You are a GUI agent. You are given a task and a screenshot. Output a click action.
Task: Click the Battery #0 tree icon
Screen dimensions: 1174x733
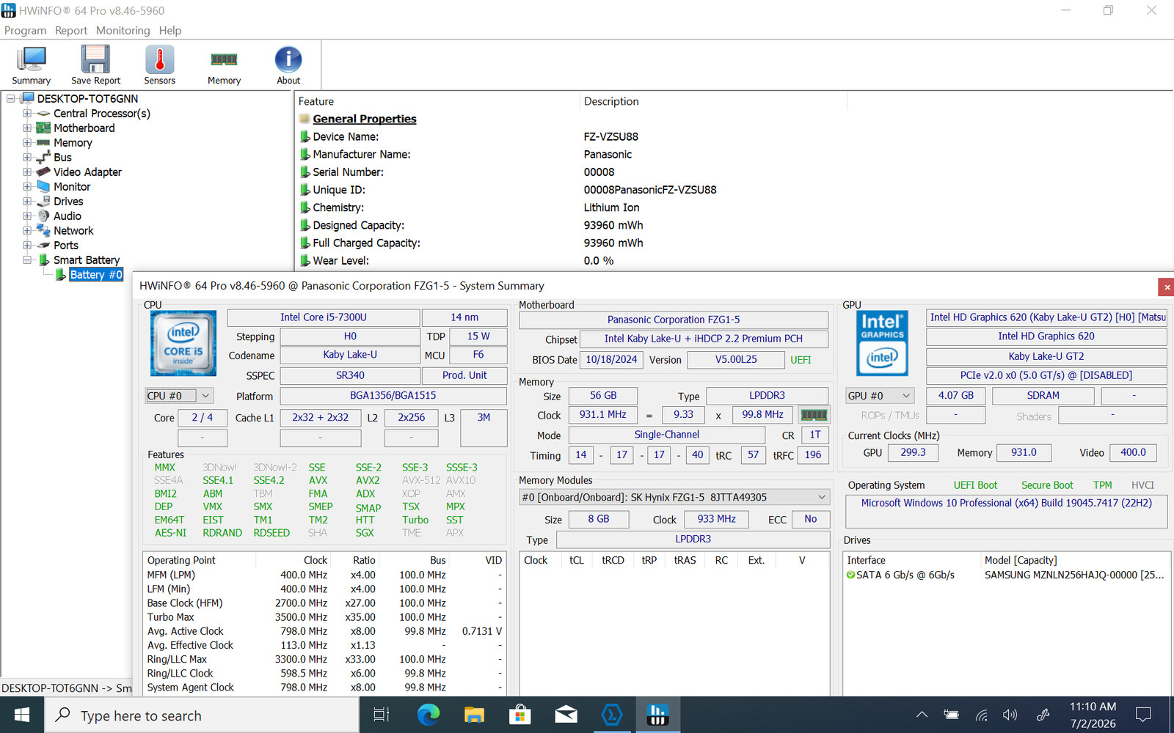point(61,275)
